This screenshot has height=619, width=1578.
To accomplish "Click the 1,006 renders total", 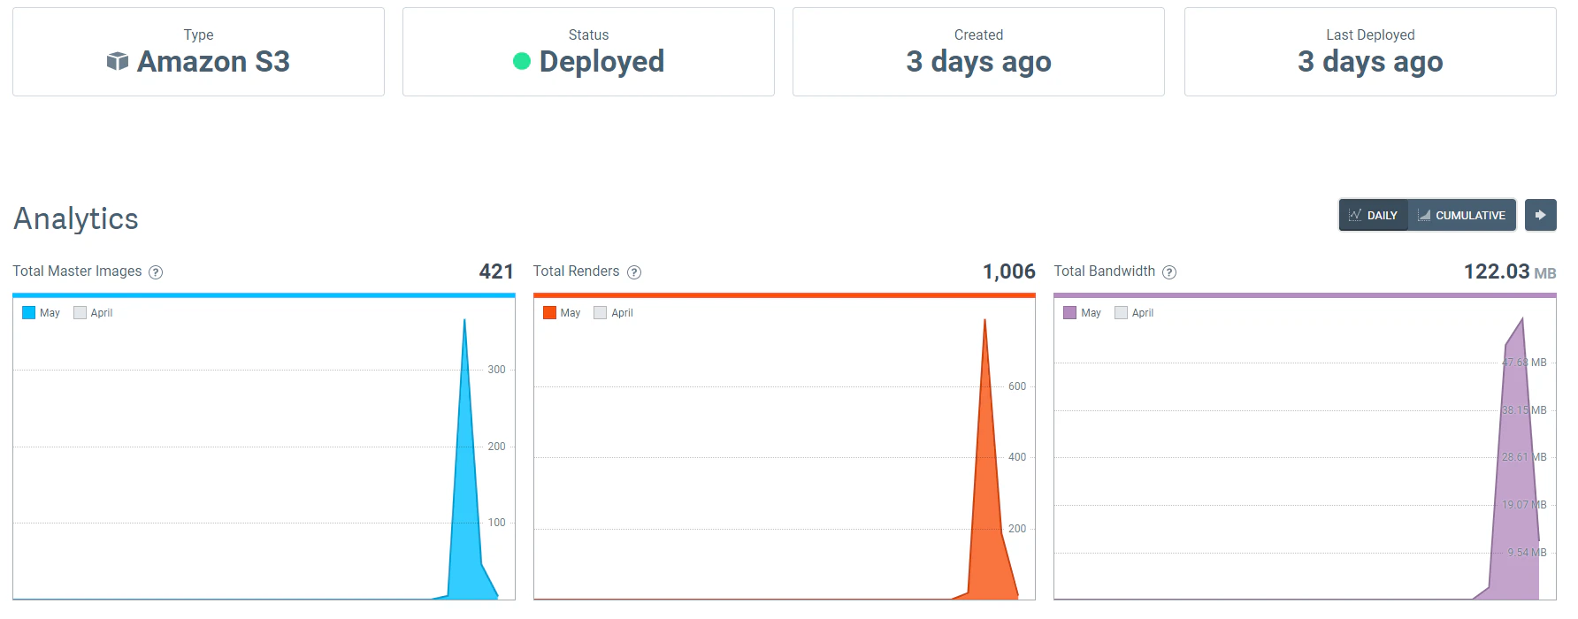I will point(1009,271).
